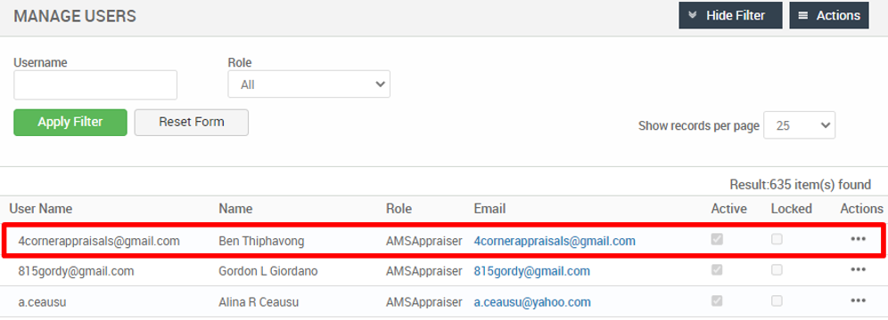Toggle Active checkbox for Ben Thiphavong

tap(717, 239)
